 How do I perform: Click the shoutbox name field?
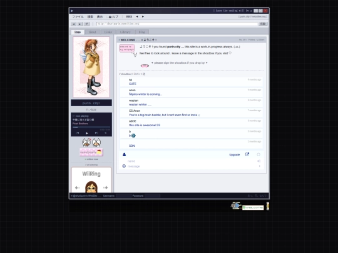click(191, 161)
